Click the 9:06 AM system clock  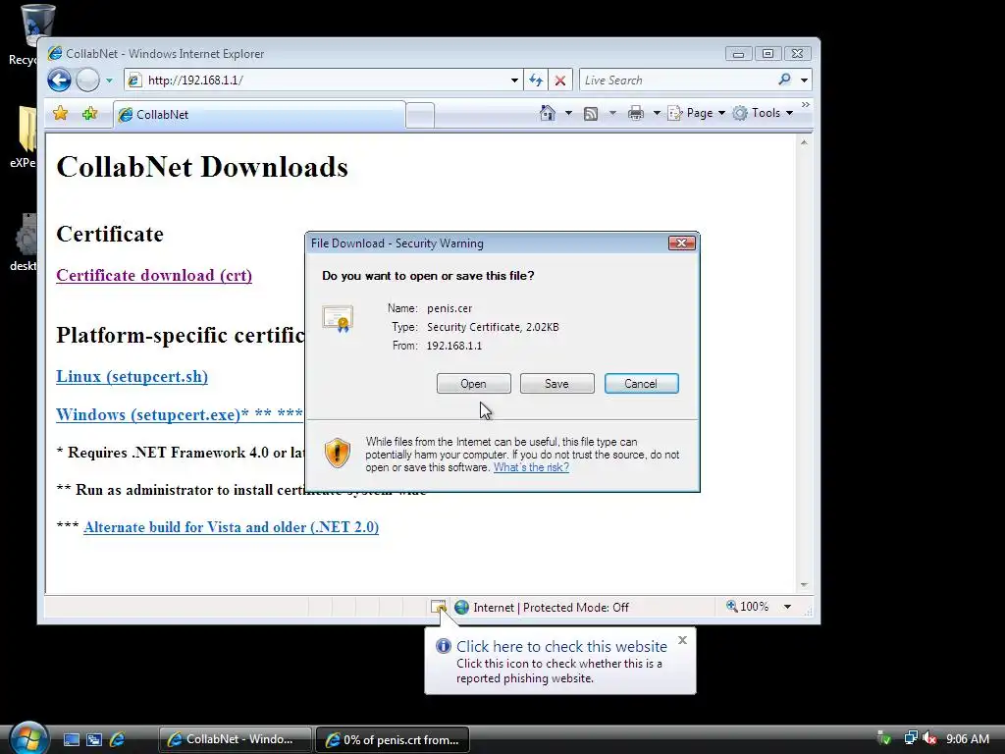968,739
